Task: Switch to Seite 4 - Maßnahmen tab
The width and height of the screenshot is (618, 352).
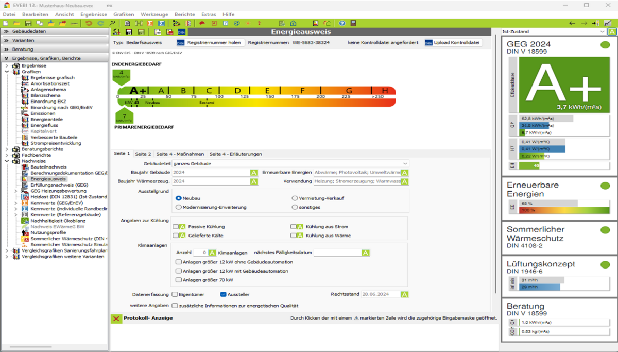Action: click(180, 154)
